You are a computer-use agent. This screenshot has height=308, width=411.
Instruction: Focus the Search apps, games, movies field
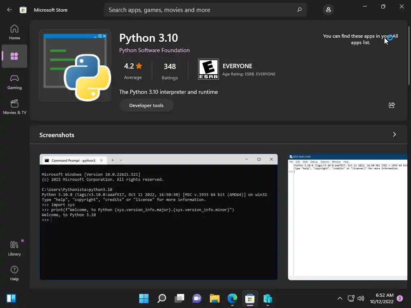pos(205,10)
